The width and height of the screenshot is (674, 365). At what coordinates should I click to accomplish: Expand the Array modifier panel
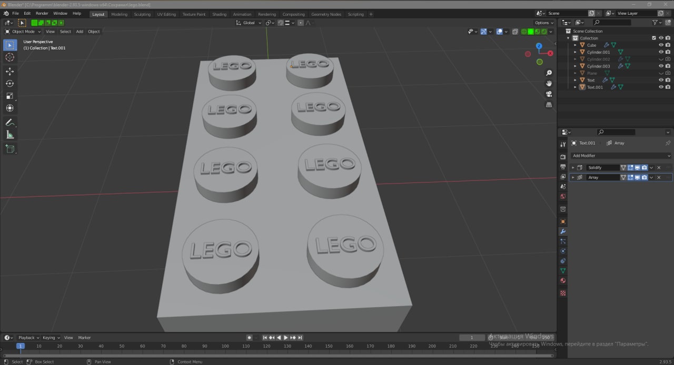573,178
